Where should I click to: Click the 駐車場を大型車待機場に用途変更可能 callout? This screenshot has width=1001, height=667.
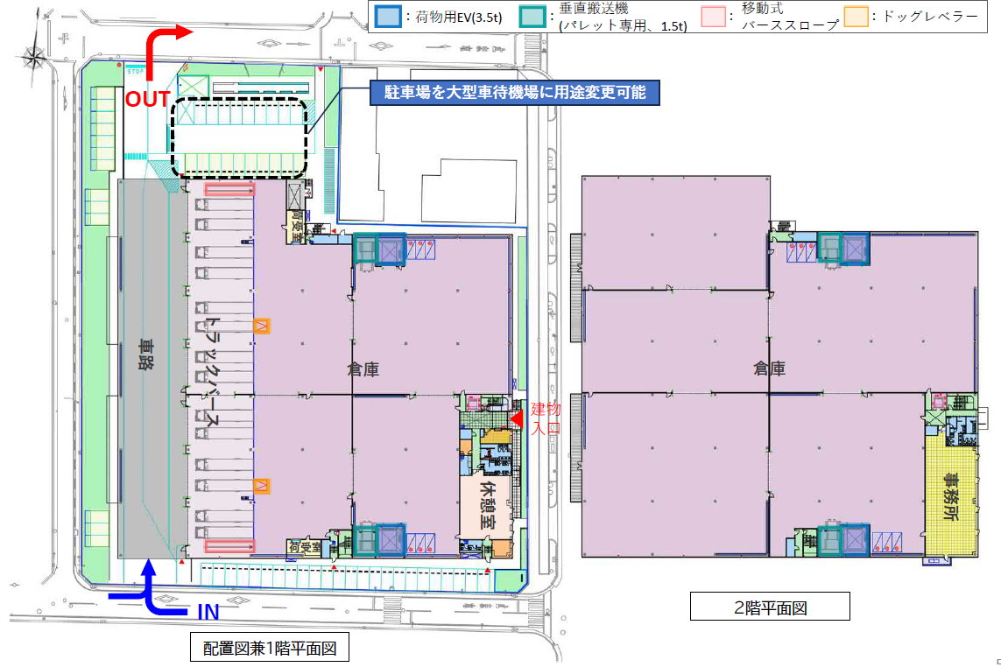pyautogui.click(x=515, y=93)
